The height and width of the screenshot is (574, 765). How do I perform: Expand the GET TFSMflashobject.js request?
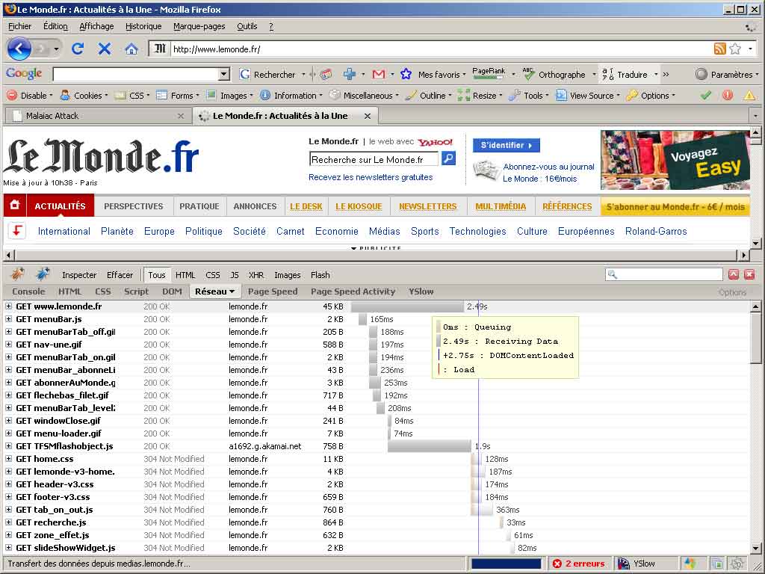coord(8,445)
